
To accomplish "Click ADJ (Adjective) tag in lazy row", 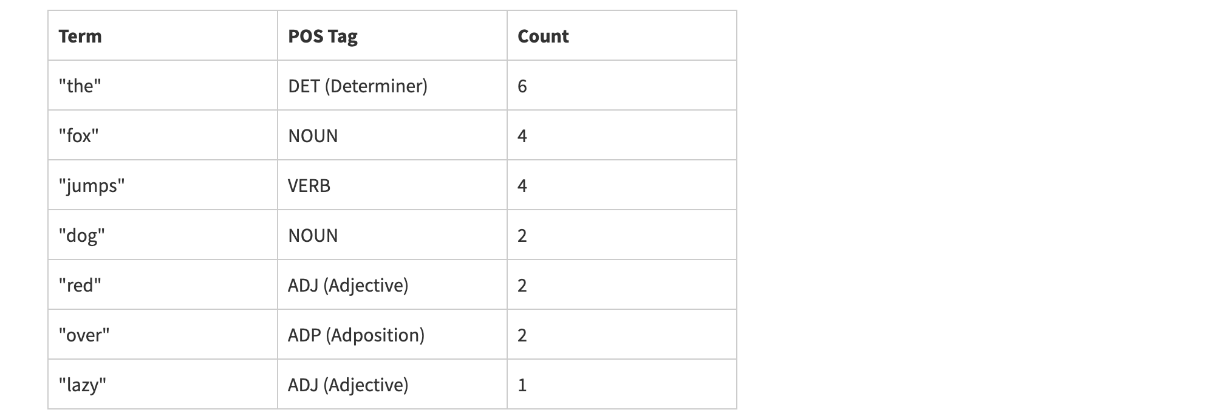I will click(x=348, y=385).
